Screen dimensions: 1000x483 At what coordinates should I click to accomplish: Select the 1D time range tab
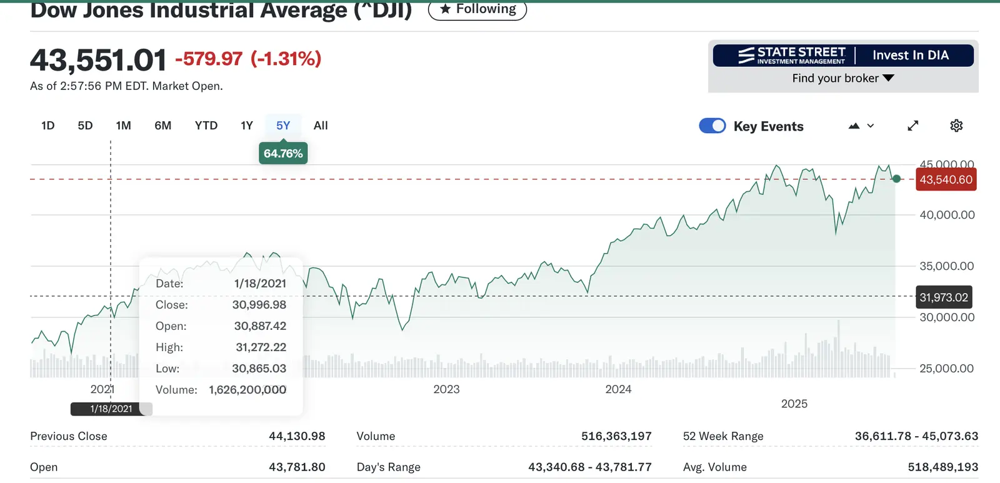[48, 126]
